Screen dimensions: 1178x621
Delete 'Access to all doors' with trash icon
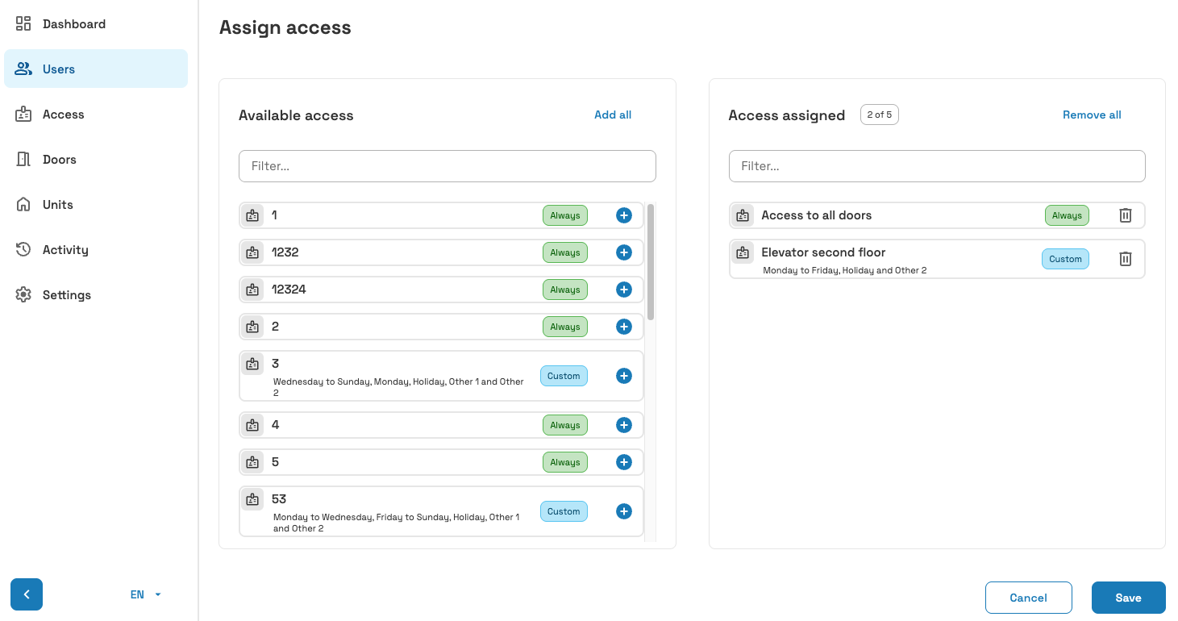coord(1126,215)
